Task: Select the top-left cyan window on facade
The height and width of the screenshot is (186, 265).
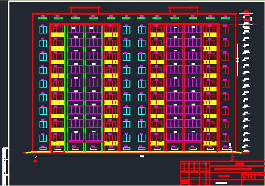Action: coord(43,30)
